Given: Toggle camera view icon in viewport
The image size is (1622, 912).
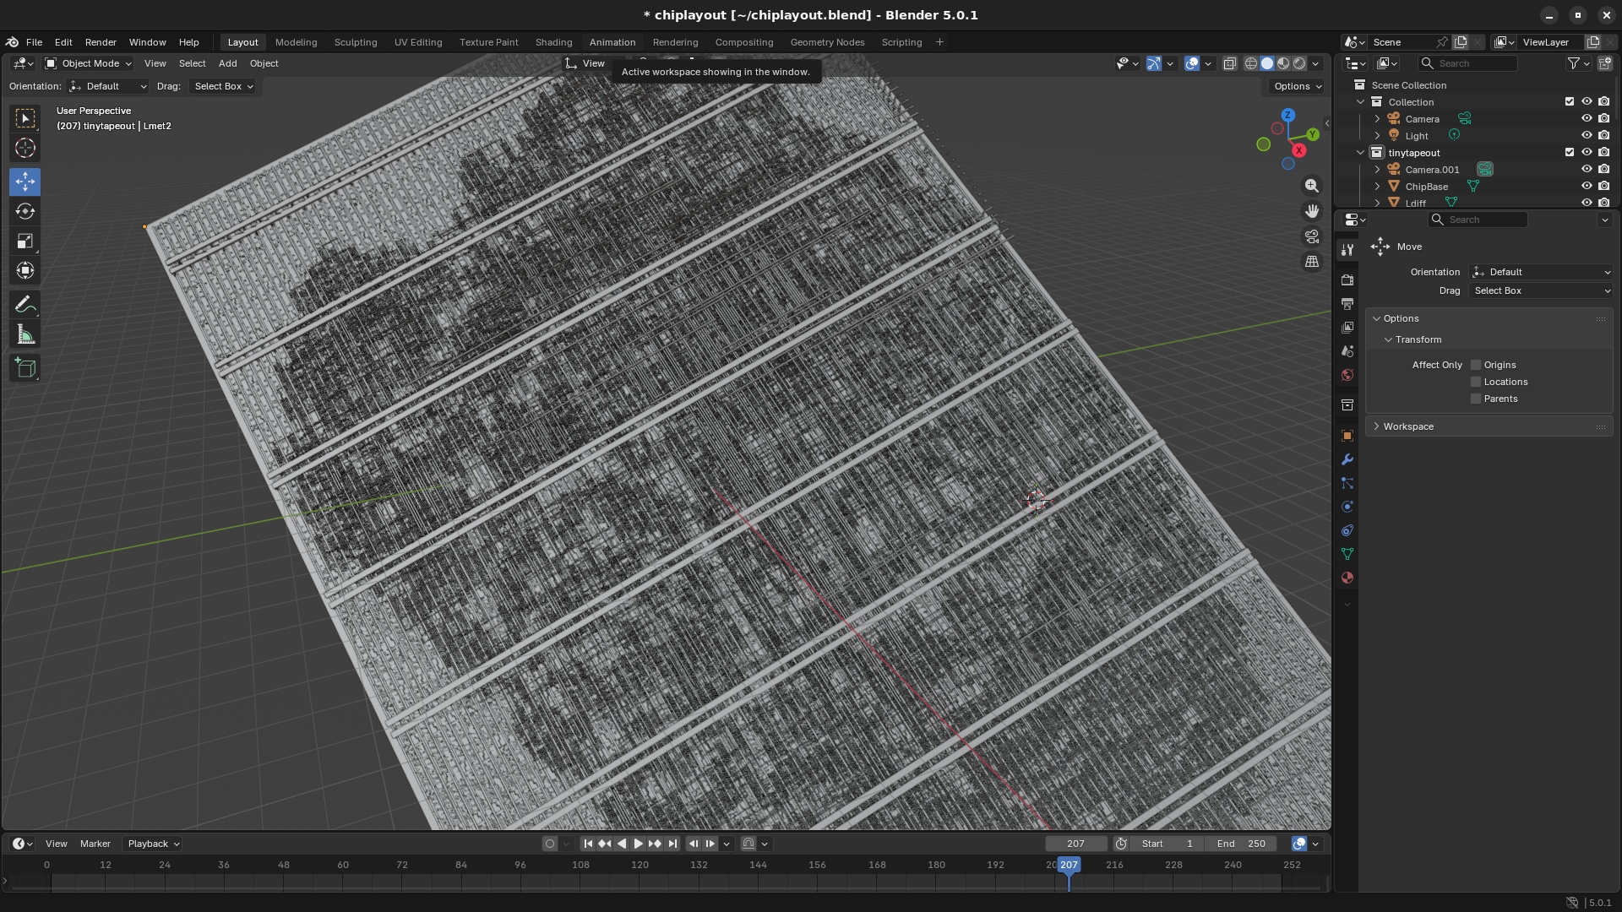Looking at the screenshot, I should tap(1312, 236).
